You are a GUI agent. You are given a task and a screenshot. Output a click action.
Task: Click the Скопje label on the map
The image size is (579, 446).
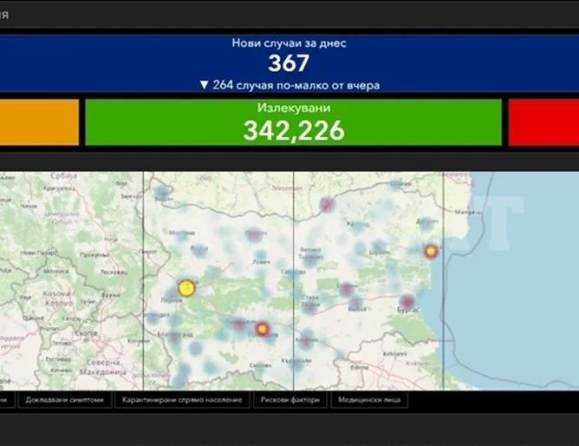[x=86, y=333]
